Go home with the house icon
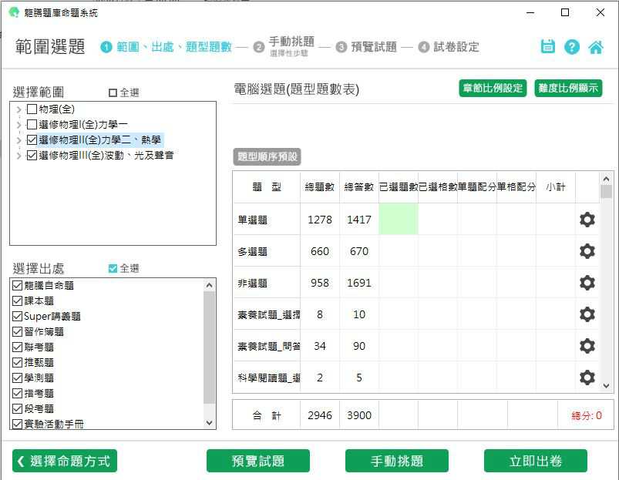The image size is (619, 480). [x=595, y=47]
